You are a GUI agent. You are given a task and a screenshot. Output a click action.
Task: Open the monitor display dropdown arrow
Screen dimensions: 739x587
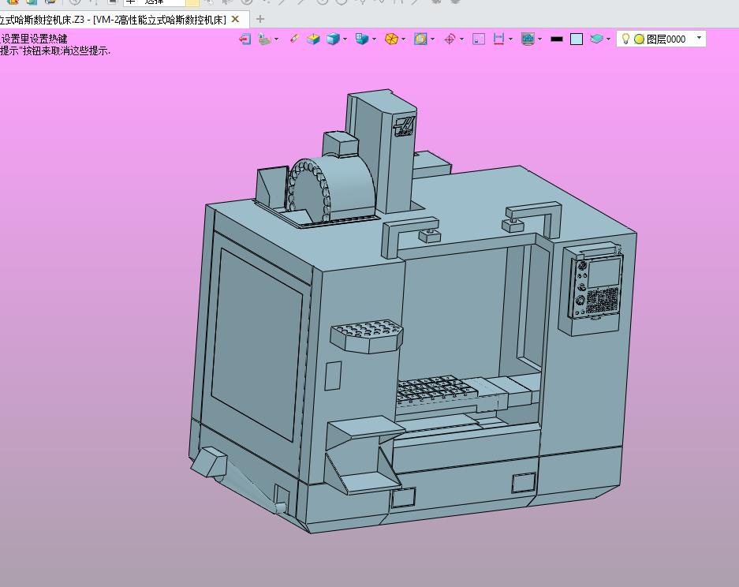(539, 39)
